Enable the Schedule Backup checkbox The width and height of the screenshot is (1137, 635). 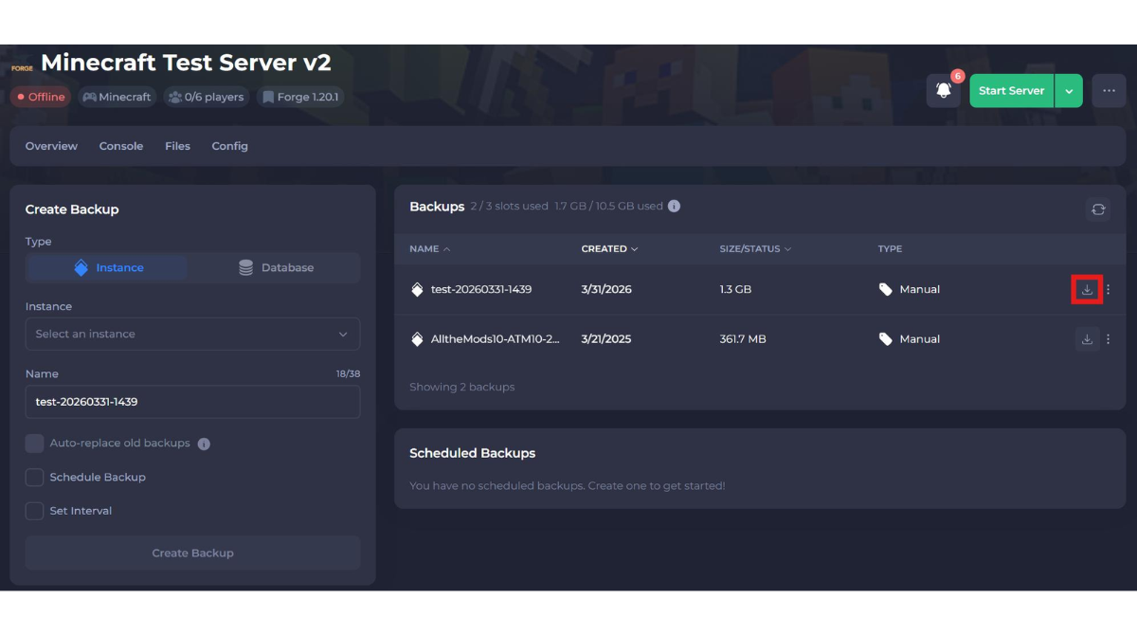34,477
